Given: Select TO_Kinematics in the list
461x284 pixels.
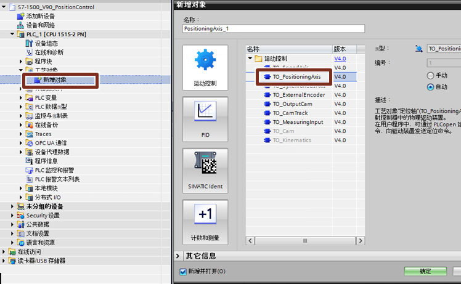Looking at the screenshot, I should click(x=292, y=140).
